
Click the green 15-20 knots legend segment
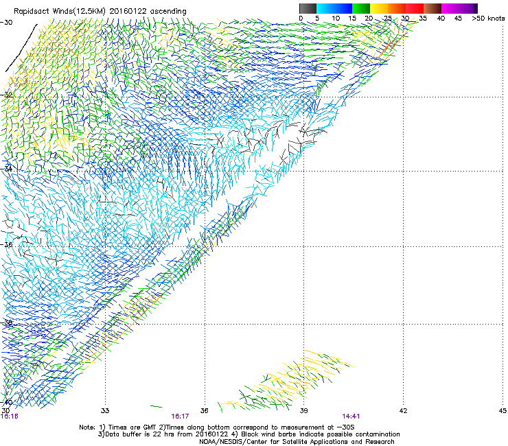pyautogui.click(x=361, y=8)
